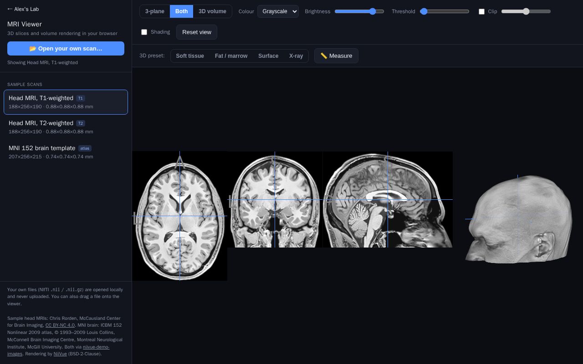
Task: Click the Reset view button
Action: pos(197,32)
